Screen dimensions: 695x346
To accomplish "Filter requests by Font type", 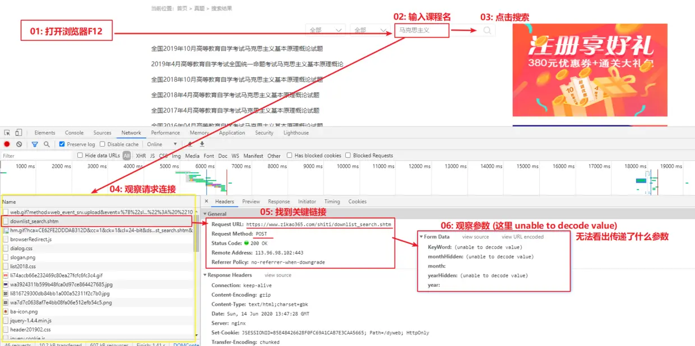I will click(208, 156).
